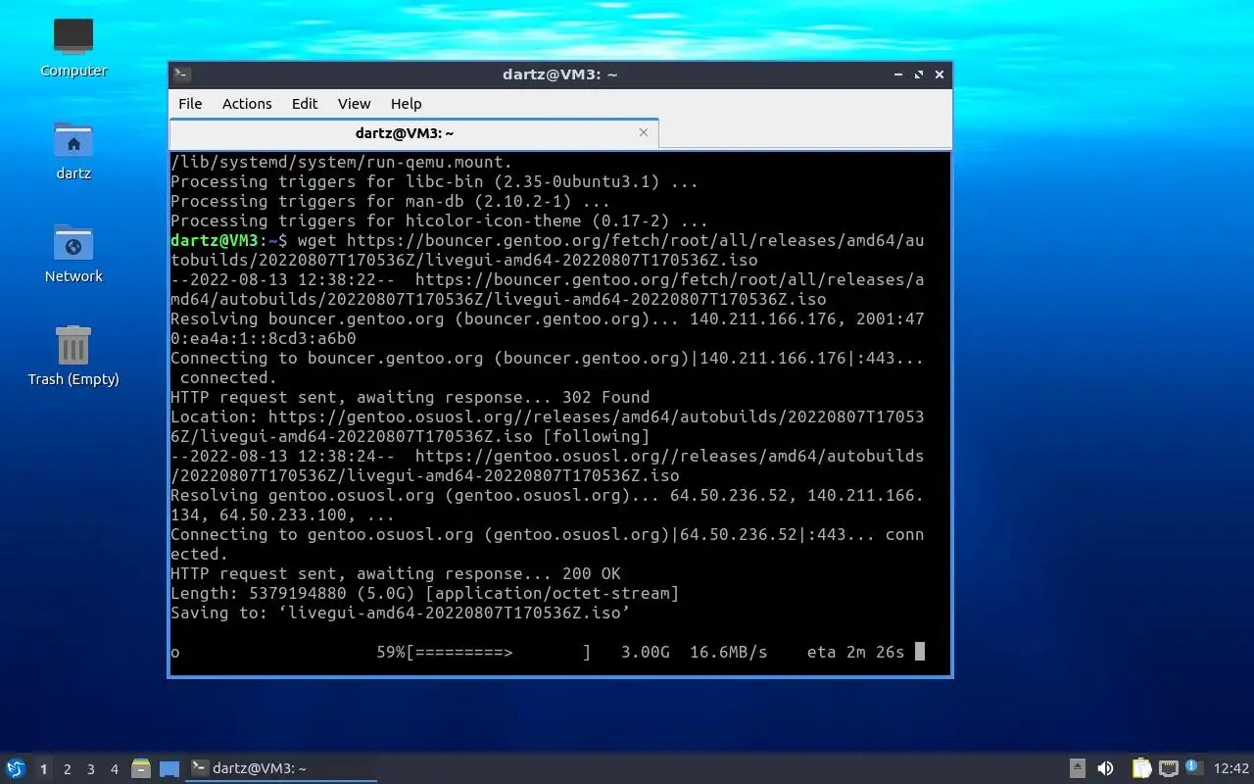Screen dimensions: 1254x784
Task: Close the dartz@VM3 terminal tab
Action: click(644, 132)
